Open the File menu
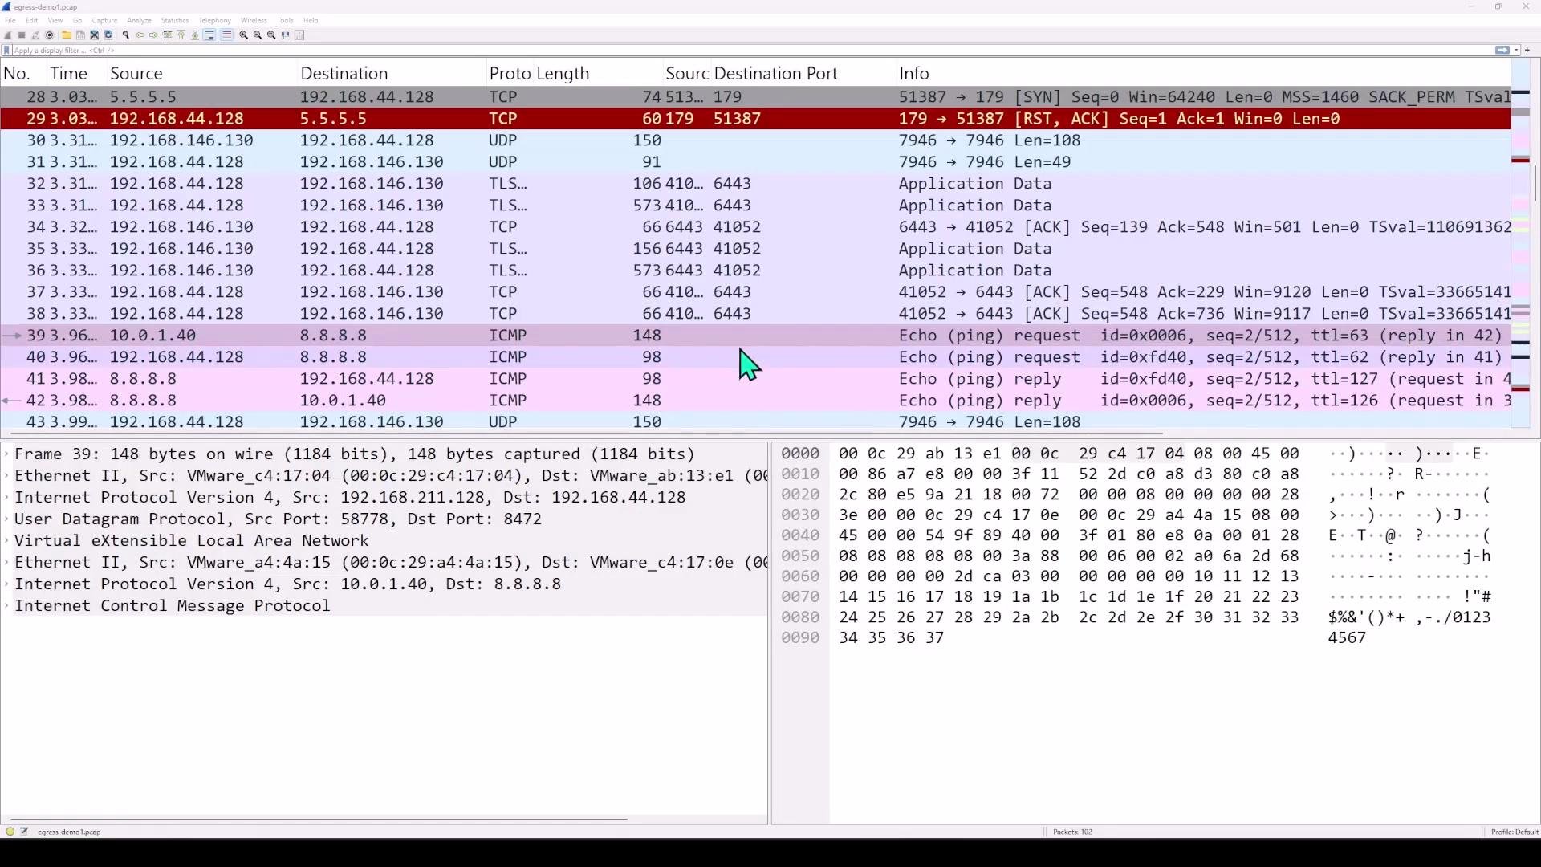Image resolution: width=1541 pixels, height=867 pixels. pyautogui.click(x=10, y=20)
